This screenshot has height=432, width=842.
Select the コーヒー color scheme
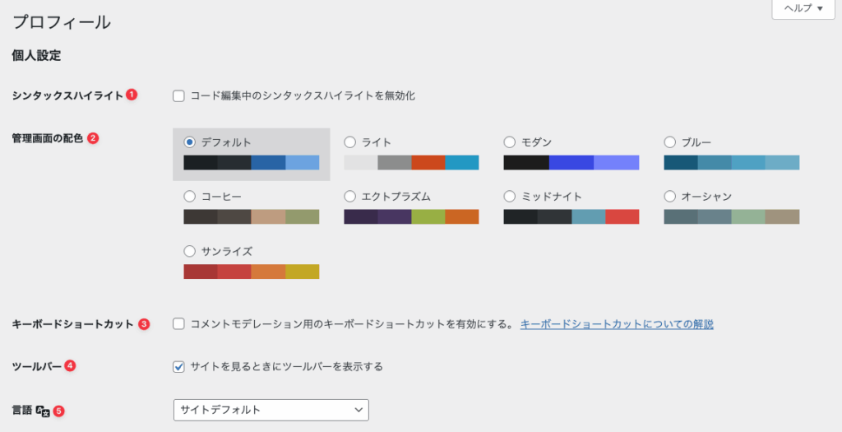pos(190,197)
